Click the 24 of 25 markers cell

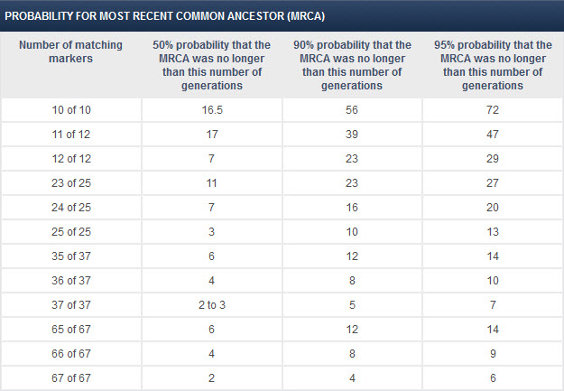tap(71, 208)
